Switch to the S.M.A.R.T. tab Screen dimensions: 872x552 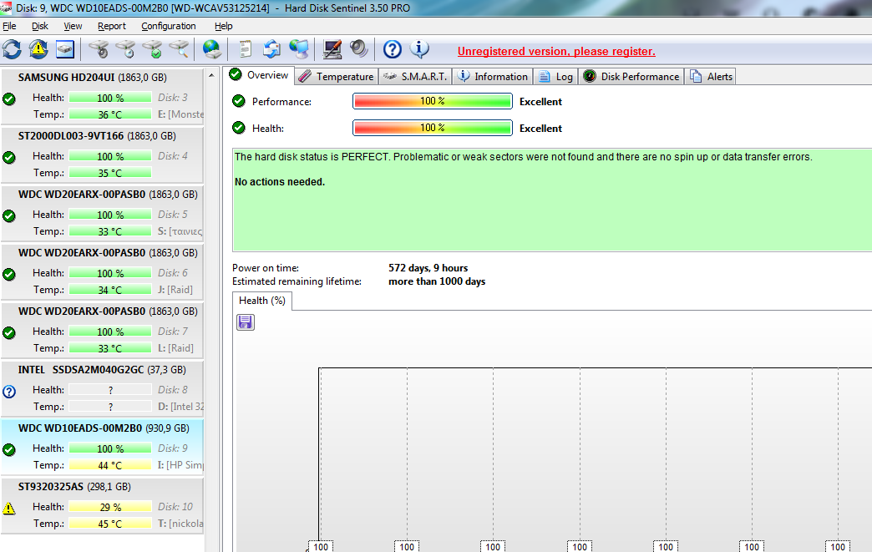coord(415,76)
